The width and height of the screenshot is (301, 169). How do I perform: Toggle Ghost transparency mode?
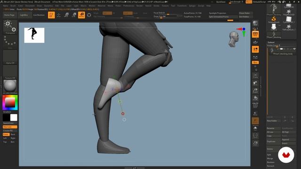pos(255,121)
